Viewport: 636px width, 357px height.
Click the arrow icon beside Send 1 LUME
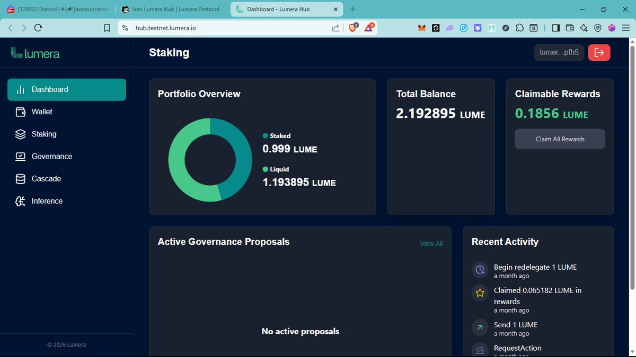tap(480, 327)
